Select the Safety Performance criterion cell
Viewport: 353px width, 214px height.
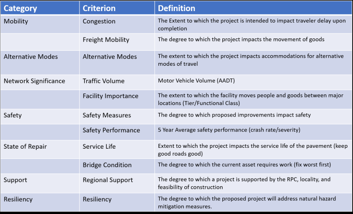coord(111,130)
